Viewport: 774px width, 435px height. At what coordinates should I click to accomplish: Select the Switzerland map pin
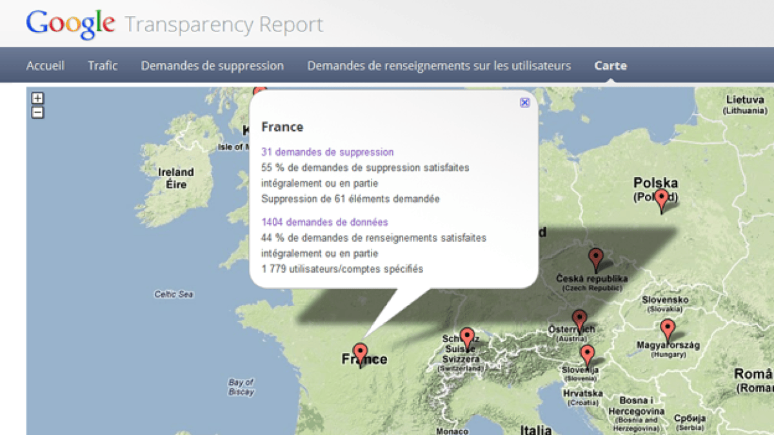coord(467,338)
